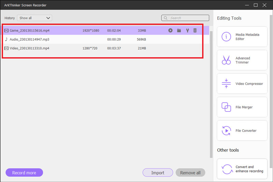Open the History Show all dropdown
Screen dimensions: 273x182
(x=34, y=18)
